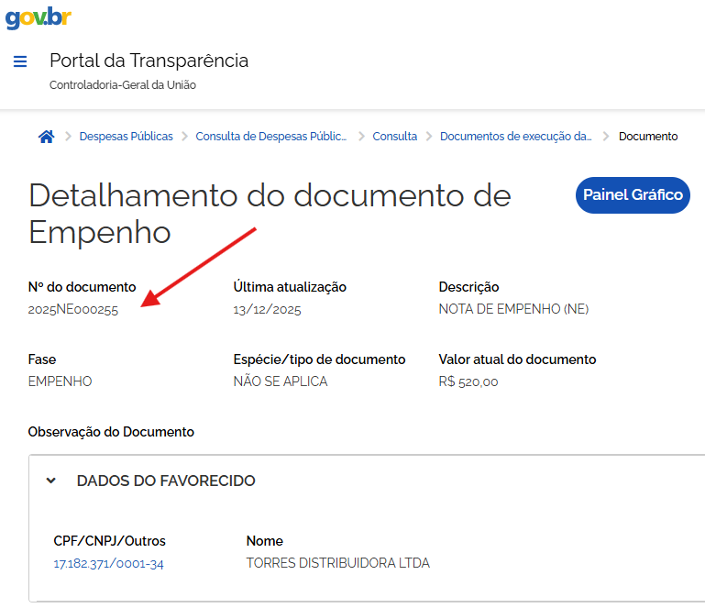Open the hamburger menu icon
Image resolution: width=705 pixels, height=608 pixels.
click(20, 62)
